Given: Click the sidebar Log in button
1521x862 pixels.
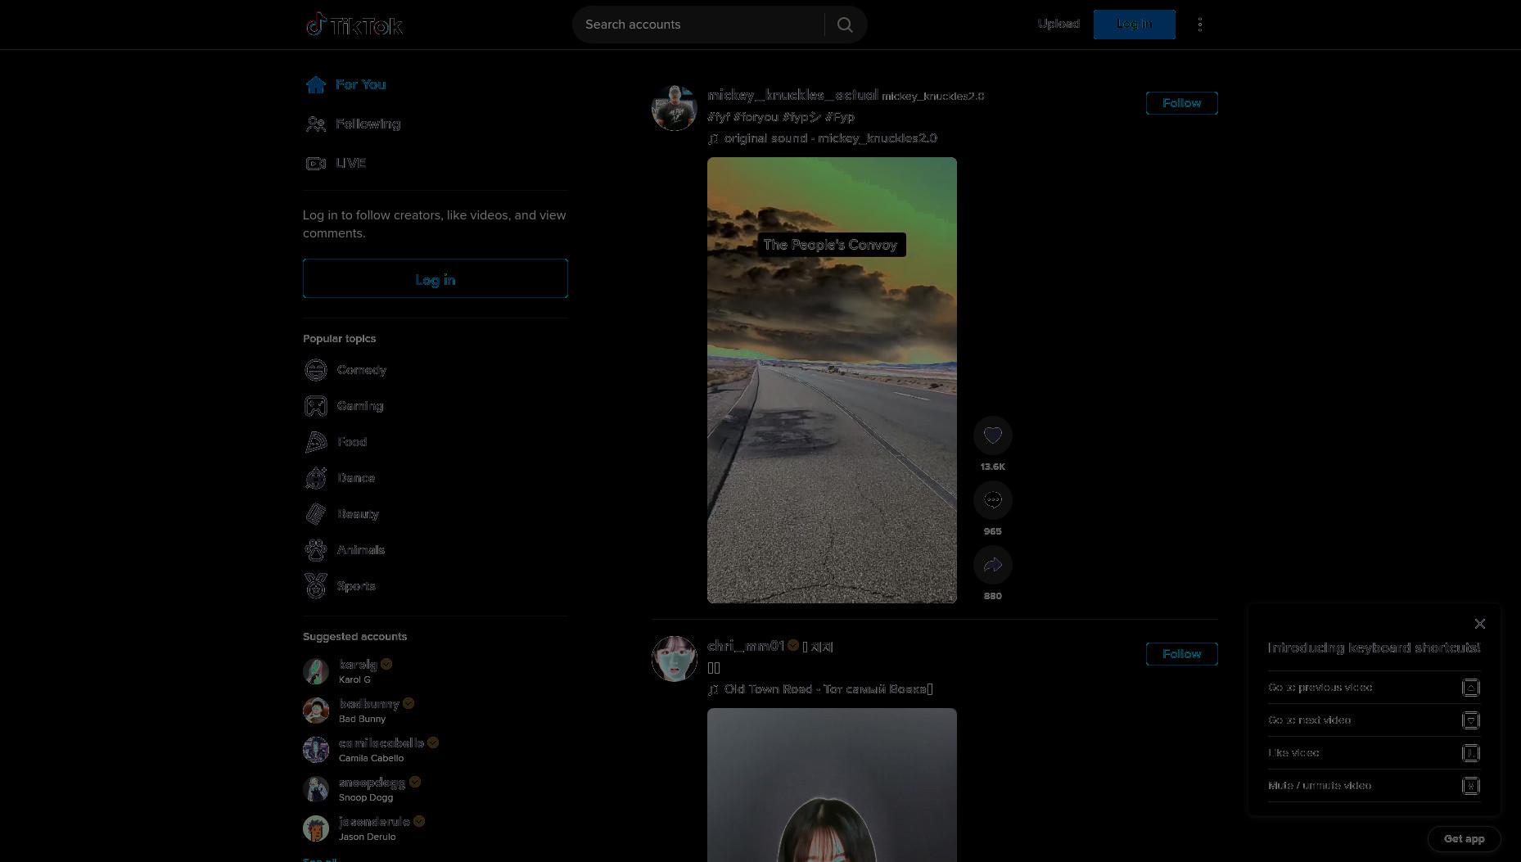Looking at the screenshot, I should [x=436, y=279].
